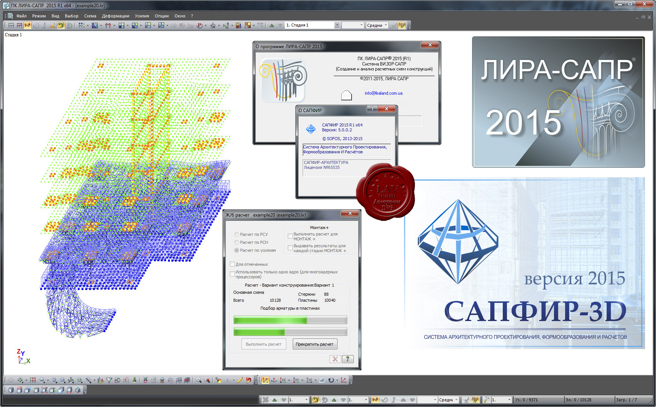Select YZ plane projection view icon

coord(309,380)
